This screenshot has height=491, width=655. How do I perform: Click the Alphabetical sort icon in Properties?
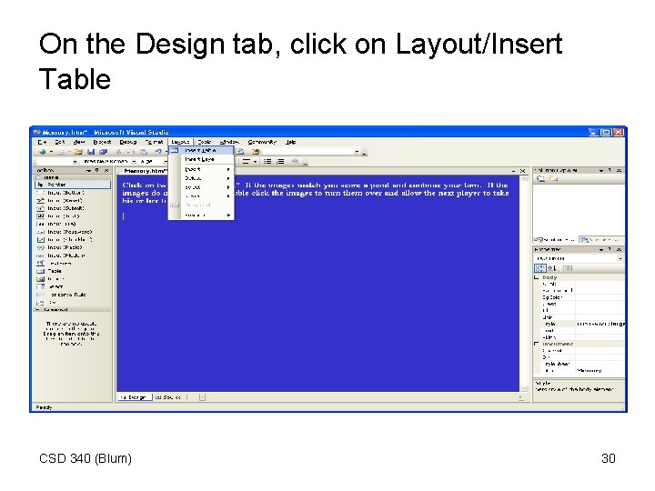coord(552,268)
